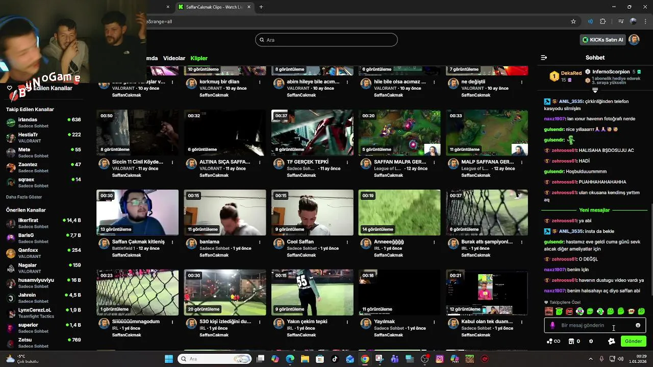This screenshot has width=653, height=367.
Task: Open options menu for Anneeeğğğğ clip
Action: click(434, 242)
